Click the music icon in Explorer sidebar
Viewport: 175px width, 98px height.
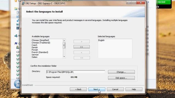pyautogui.click(x=18, y=20)
